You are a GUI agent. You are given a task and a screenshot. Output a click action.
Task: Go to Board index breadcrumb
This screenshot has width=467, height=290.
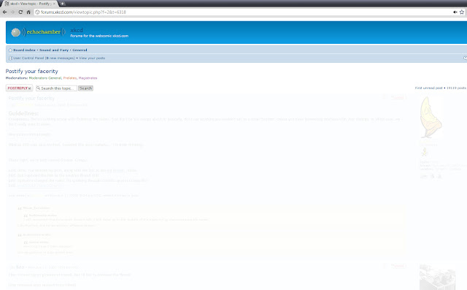pos(24,50)
